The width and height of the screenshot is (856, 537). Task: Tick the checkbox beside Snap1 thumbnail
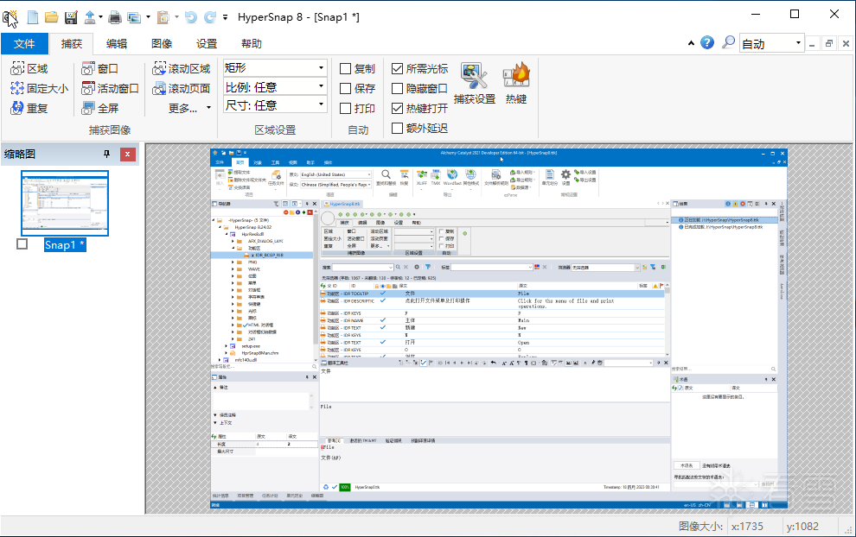tap(22, 244)
